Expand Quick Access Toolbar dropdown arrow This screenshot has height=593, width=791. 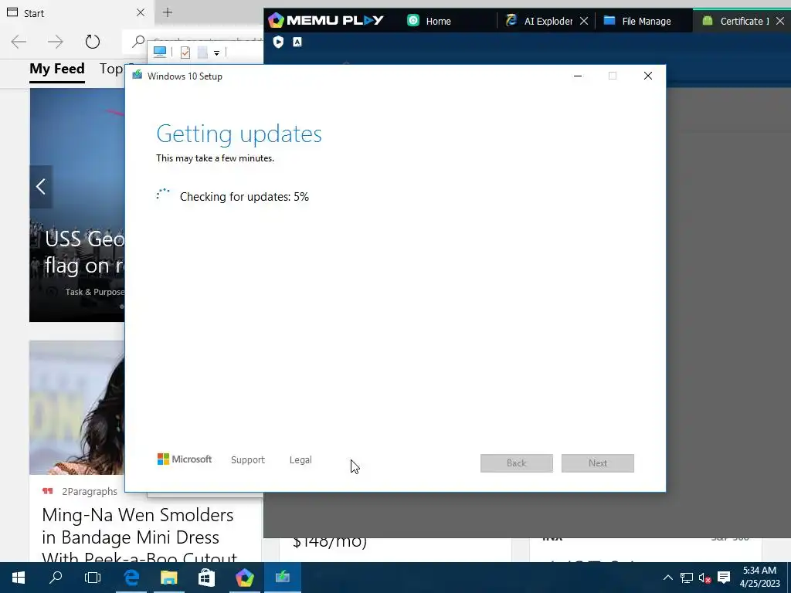[216, 53]
